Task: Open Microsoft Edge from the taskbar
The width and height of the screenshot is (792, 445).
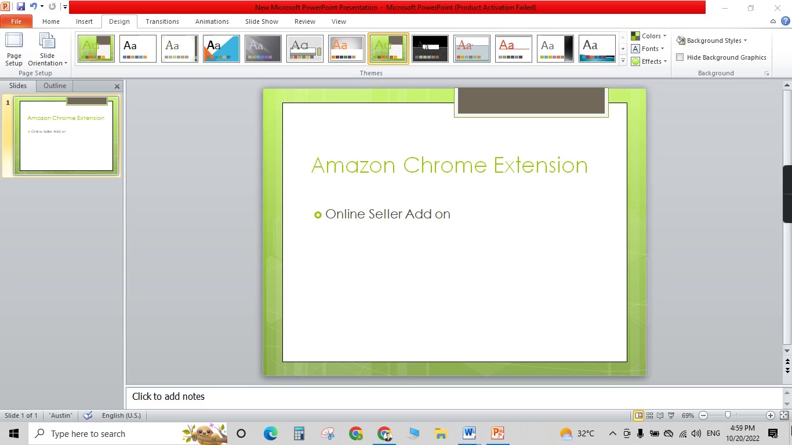Action: [x=270, y=433]
